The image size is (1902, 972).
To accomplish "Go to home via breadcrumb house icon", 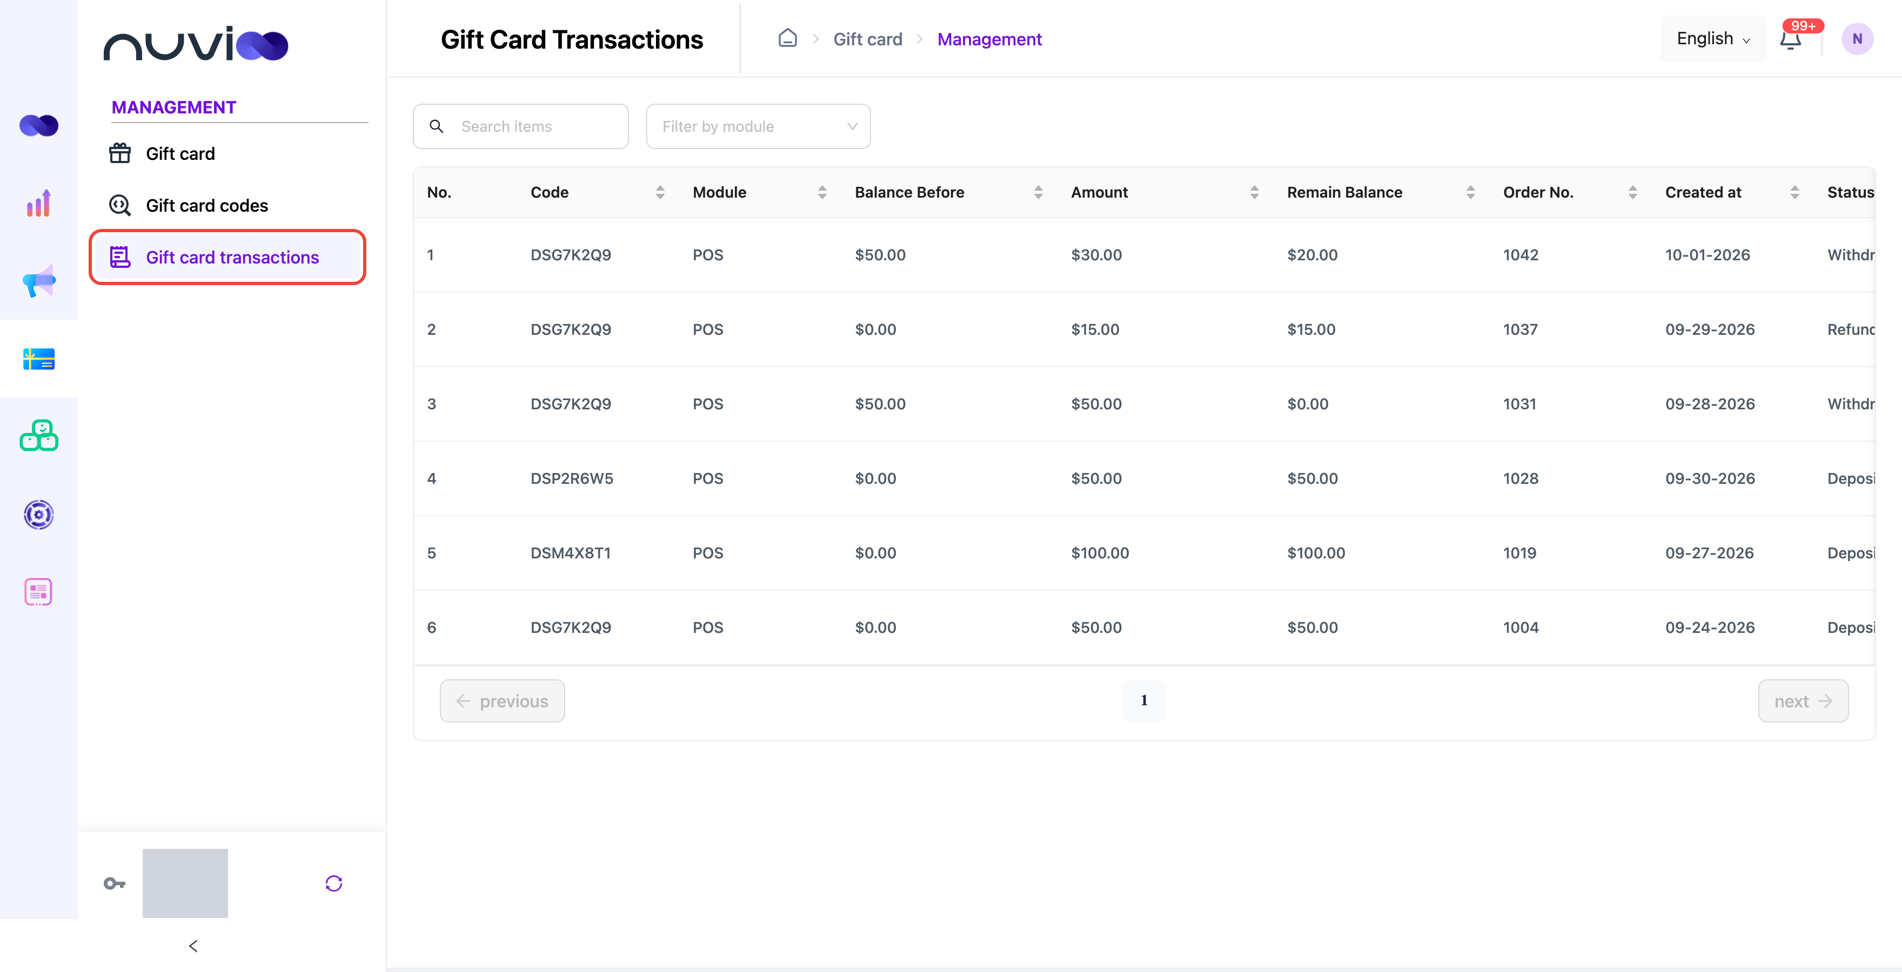I will 788,38.
